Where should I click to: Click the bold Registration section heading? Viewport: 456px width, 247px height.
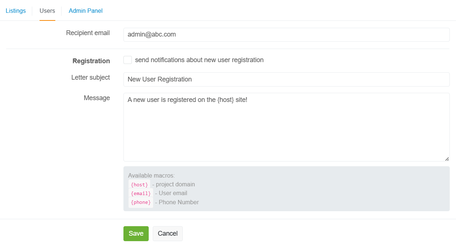click(91, 61)
